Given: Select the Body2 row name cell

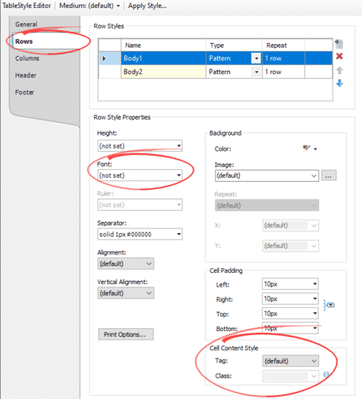Looking at the screenshot, I should point(163,72).
